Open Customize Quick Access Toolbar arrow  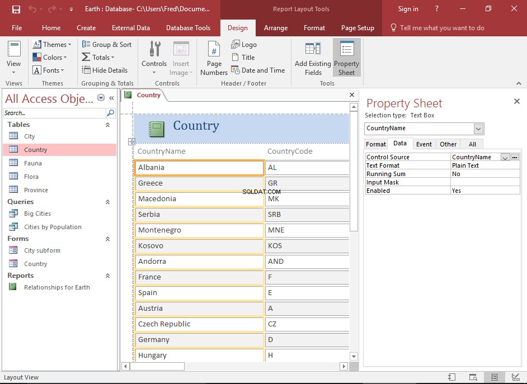[71, 10]
